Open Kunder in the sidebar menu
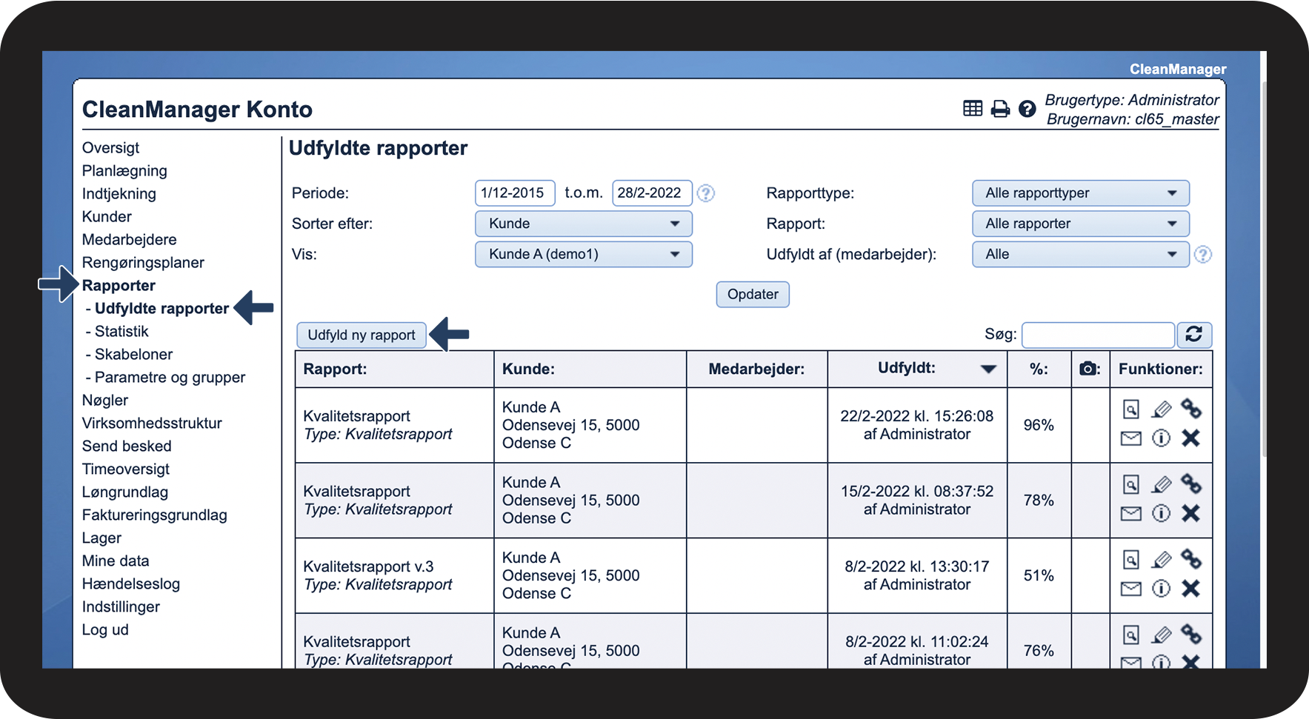Viewport: 1309px width, 719px height. click(107, 216)
